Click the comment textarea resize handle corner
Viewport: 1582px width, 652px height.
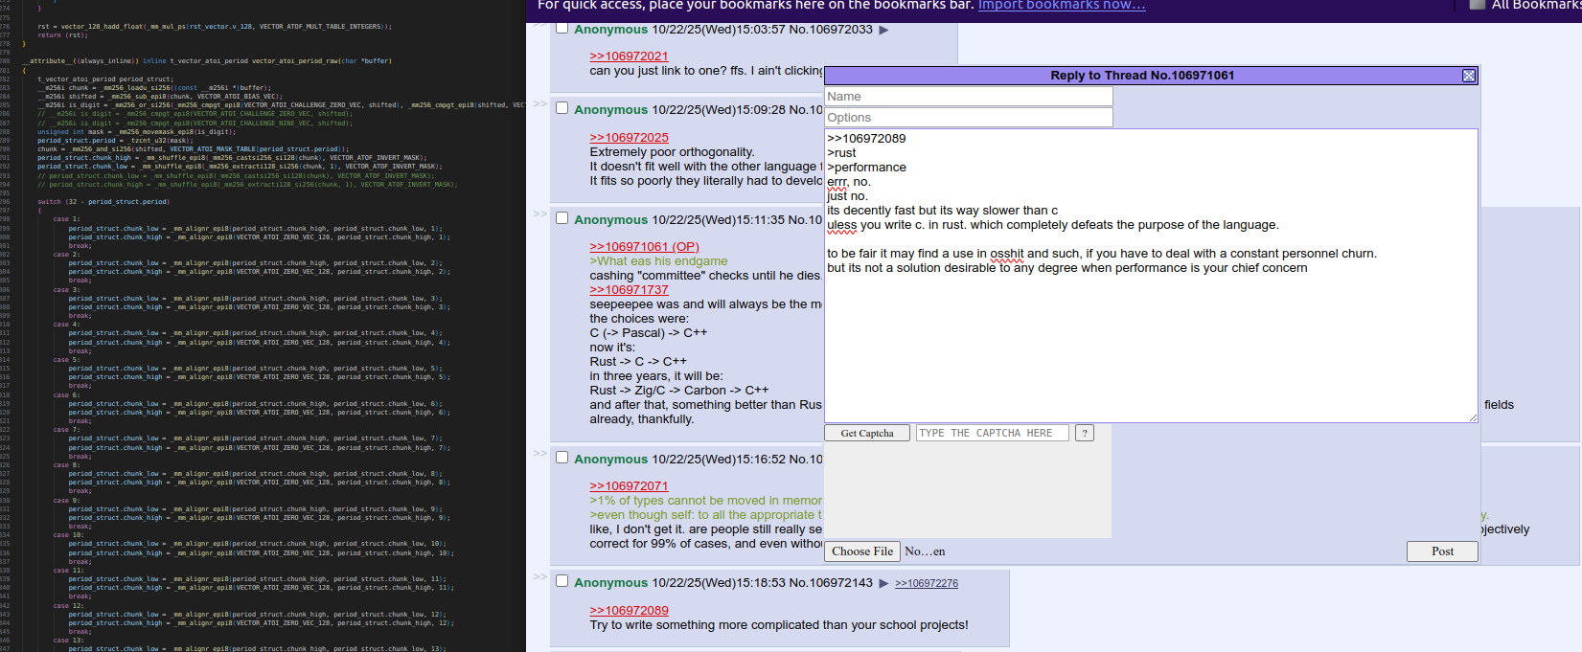(x=1473, y=417)
